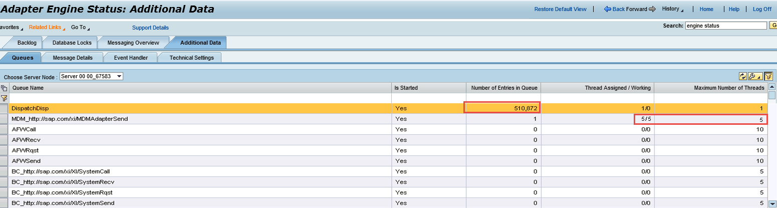
Task: Toggle the filter icon in table toolbar
Action: (768, 76)
